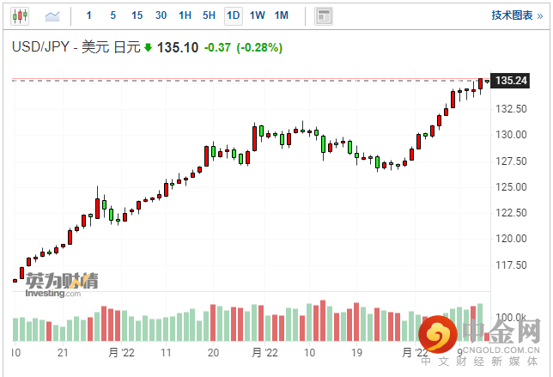This screenshot has width=553, height=377.
Task: Switch chart to 5H interval
Action: 209,15
